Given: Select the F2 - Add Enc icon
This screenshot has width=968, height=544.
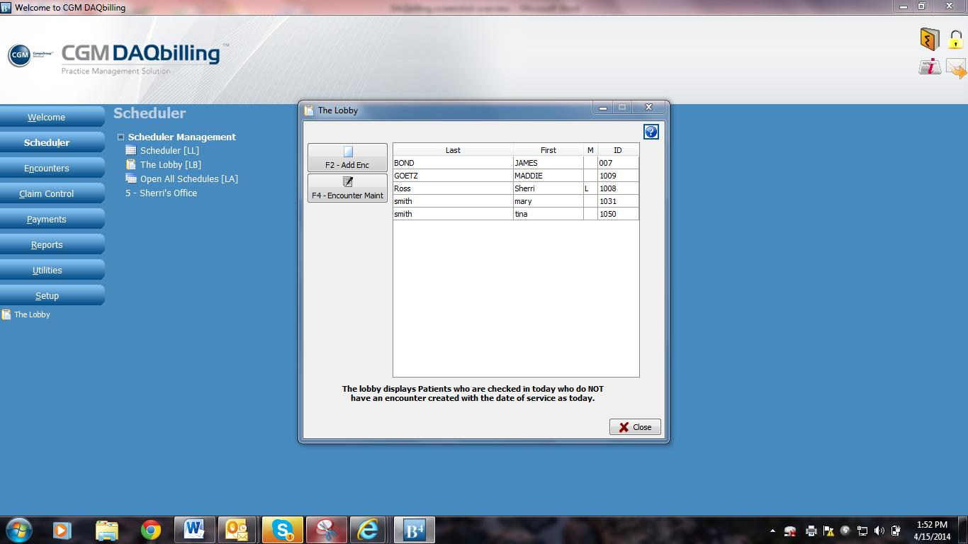Looking at the screenshot, I should (x=347, y=157).
